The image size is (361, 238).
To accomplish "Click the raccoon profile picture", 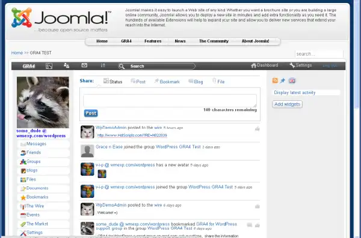I will (x=43, y=103).
